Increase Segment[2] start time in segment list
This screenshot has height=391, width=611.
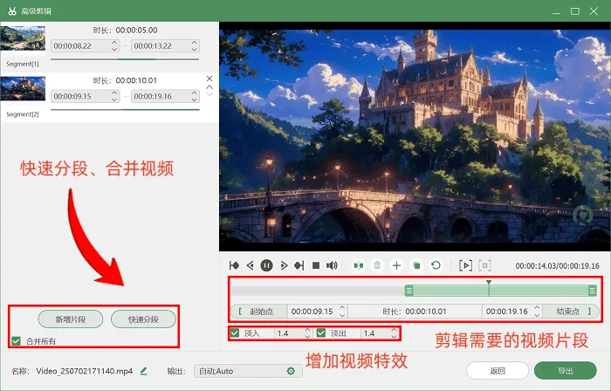(x=114, y=93)
